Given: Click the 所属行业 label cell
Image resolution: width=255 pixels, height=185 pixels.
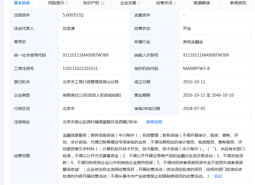Looking at the screenshot, I should click(155, 42).
